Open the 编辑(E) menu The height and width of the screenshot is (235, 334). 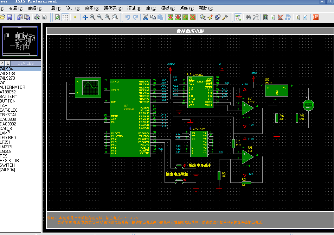(35, 8)
